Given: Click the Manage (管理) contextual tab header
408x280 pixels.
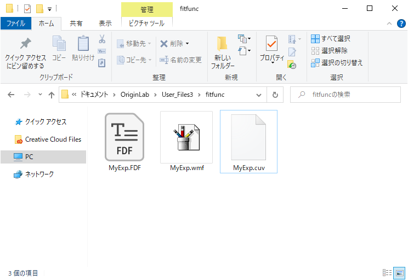Looking at the screenshot, I should [x=147, y=10].
